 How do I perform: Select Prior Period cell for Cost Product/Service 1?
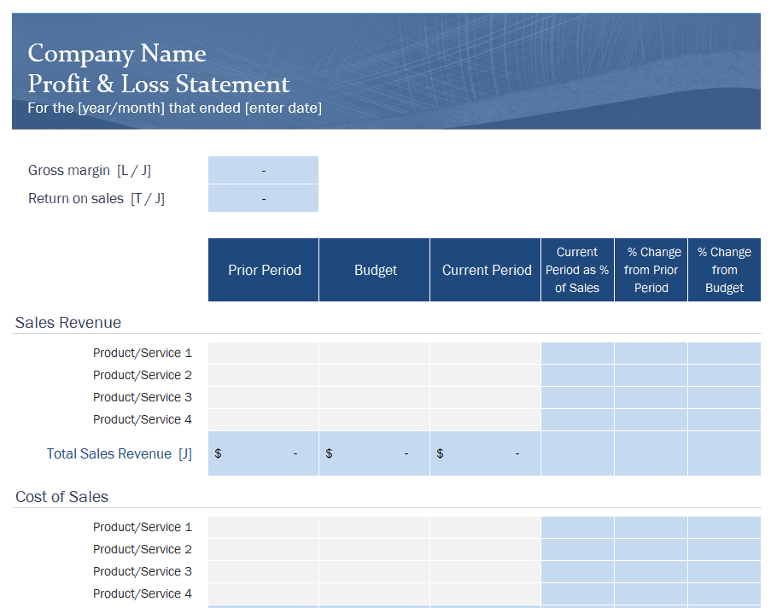[264, 528]
